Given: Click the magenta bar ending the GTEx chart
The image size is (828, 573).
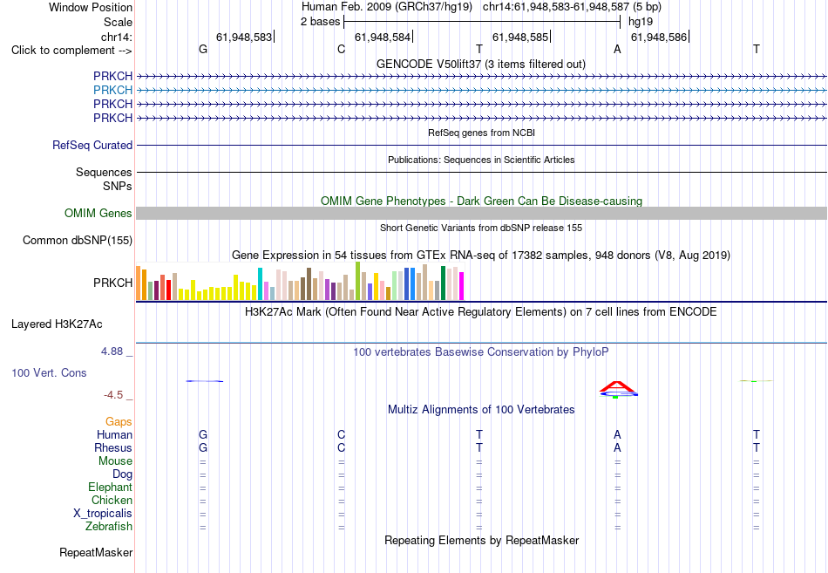Looking at the screenshot, I should tap(462, 286).
